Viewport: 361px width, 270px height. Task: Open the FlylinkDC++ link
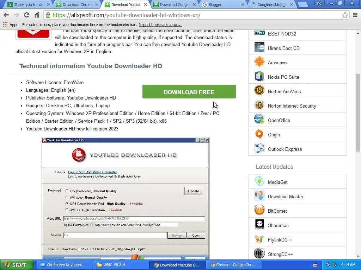(x=280, y=240)
